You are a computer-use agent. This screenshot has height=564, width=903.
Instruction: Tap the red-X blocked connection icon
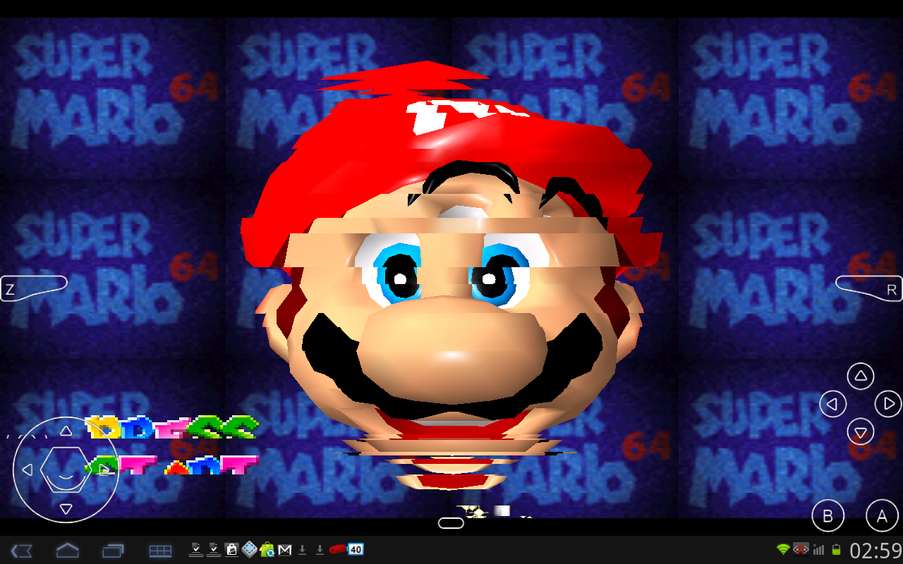(x=801, y=550)
